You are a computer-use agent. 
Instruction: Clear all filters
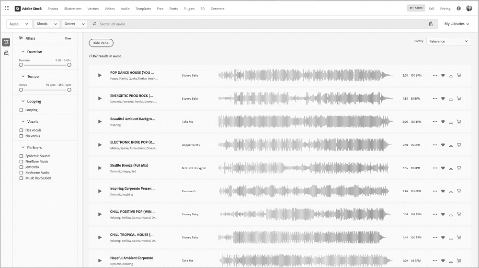[x=68, y=38]
